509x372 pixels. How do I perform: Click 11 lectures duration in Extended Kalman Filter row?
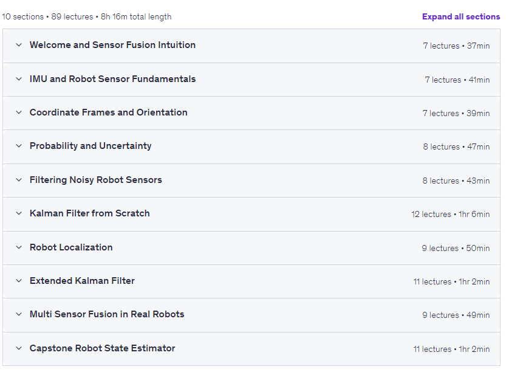click(451, 281)
